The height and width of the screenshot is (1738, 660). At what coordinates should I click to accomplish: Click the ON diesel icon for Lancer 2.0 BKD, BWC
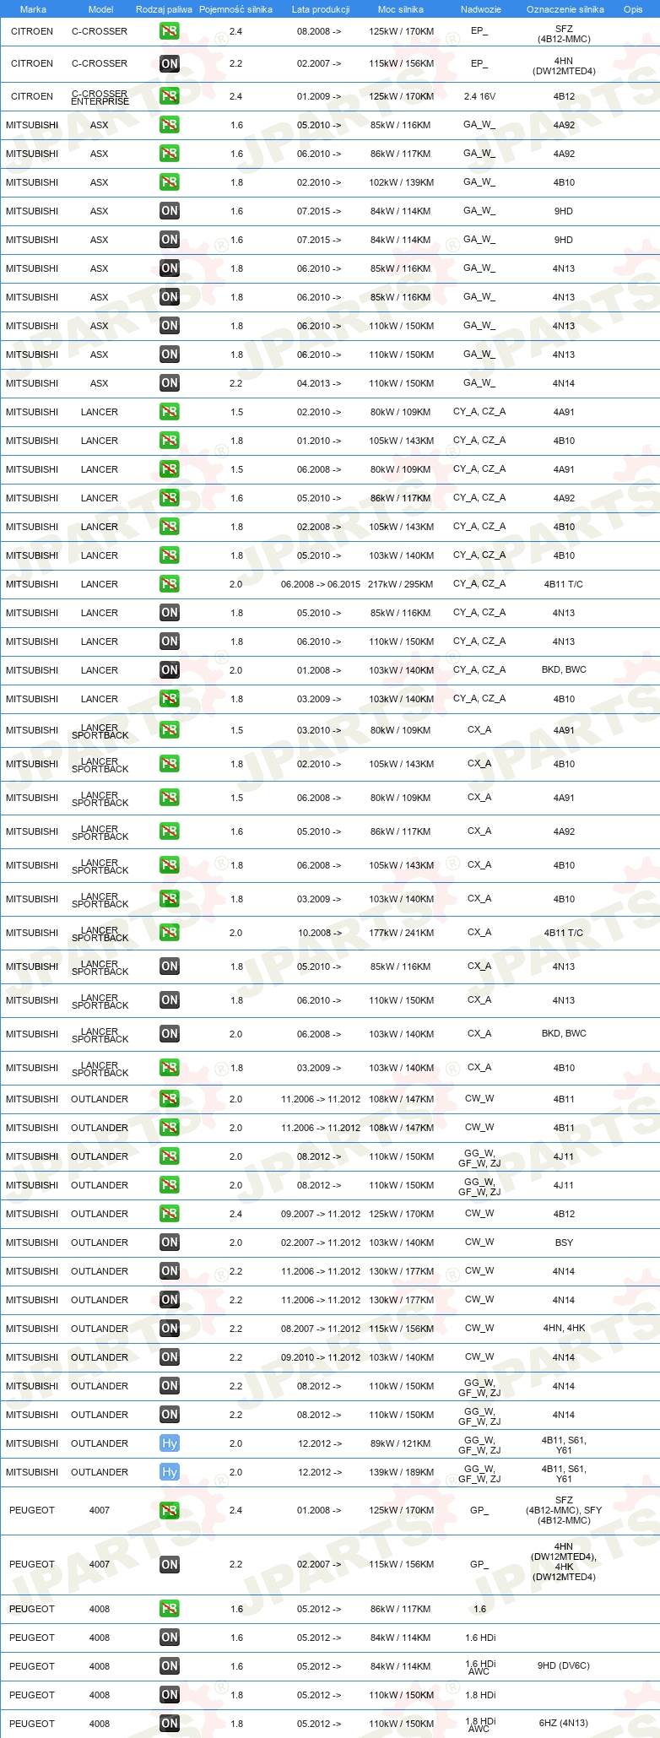(170, 670)
